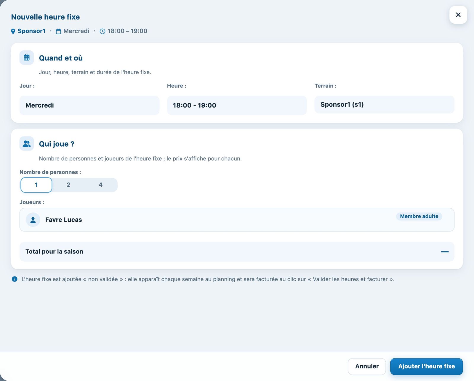Close the Nouvelle heure fixe dialog
Viewport: 474px width, 381px height.
[x=458, y=15]
